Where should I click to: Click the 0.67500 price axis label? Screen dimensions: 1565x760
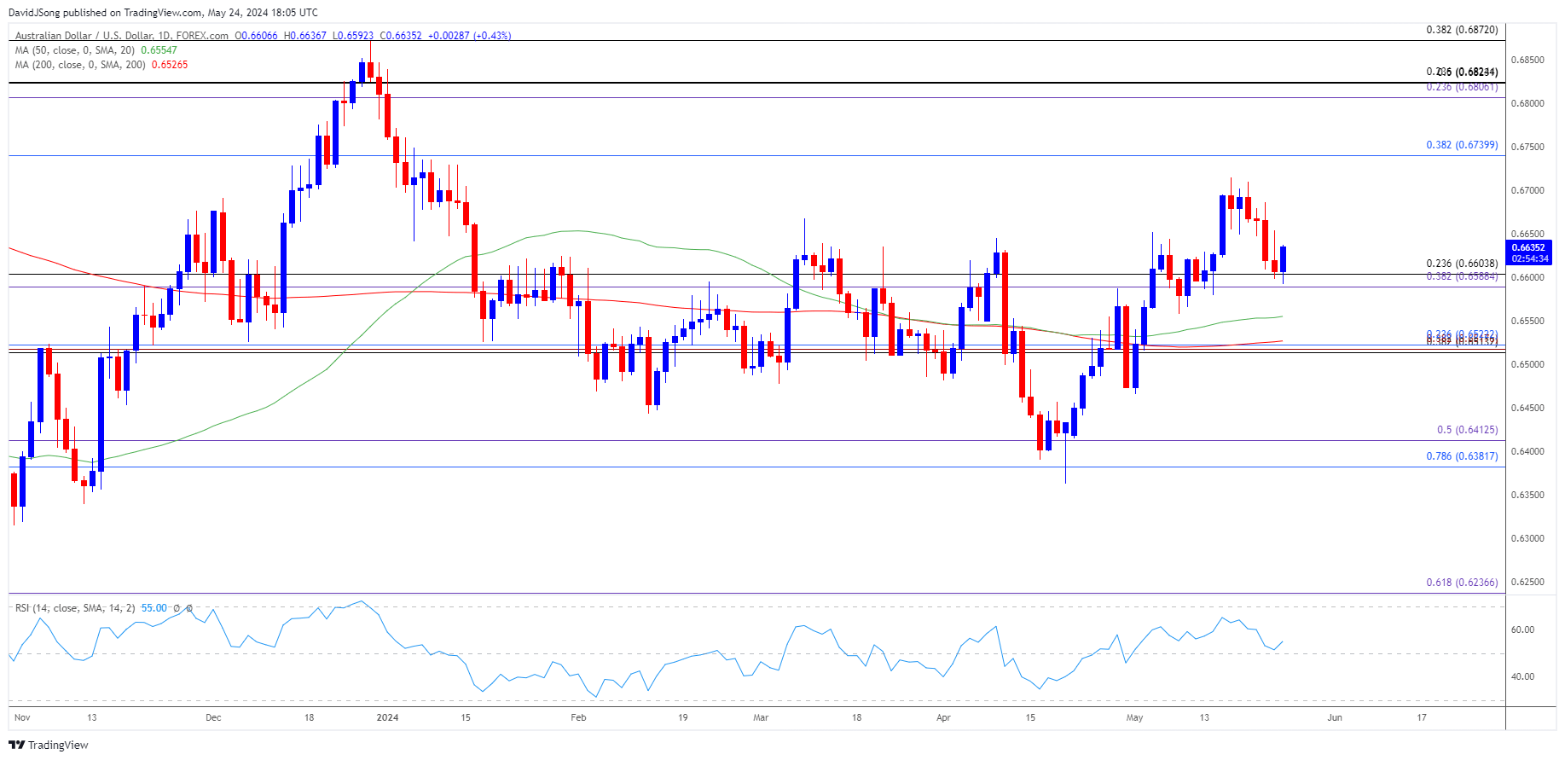(1527, 147)
